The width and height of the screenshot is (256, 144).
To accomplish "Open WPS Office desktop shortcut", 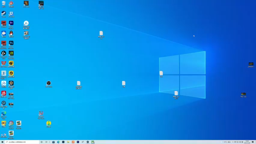I will [x=4, y=64].
